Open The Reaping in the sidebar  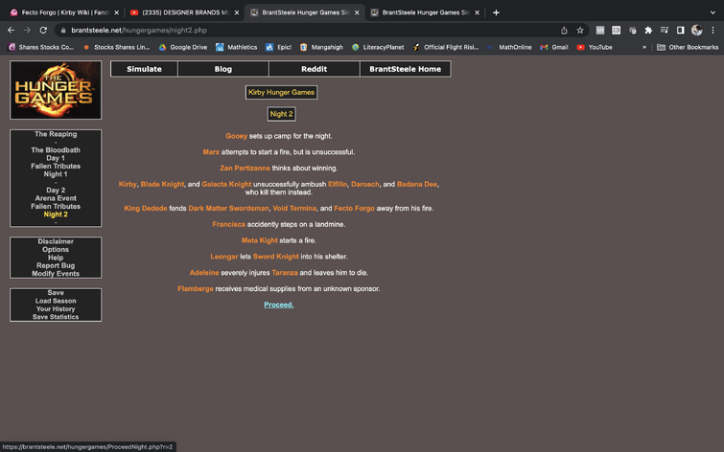(x=56, y=134)
